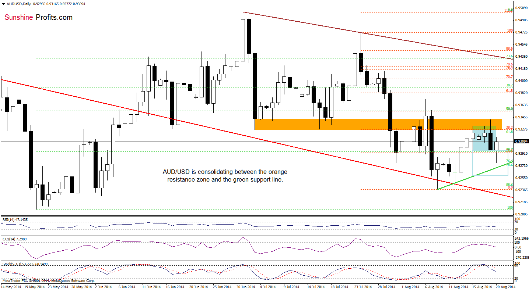Image resolution: width=529 pixels, height=290 pixels.
Task: Click the 0.9255 price axis label
Action: pos(521,178)
